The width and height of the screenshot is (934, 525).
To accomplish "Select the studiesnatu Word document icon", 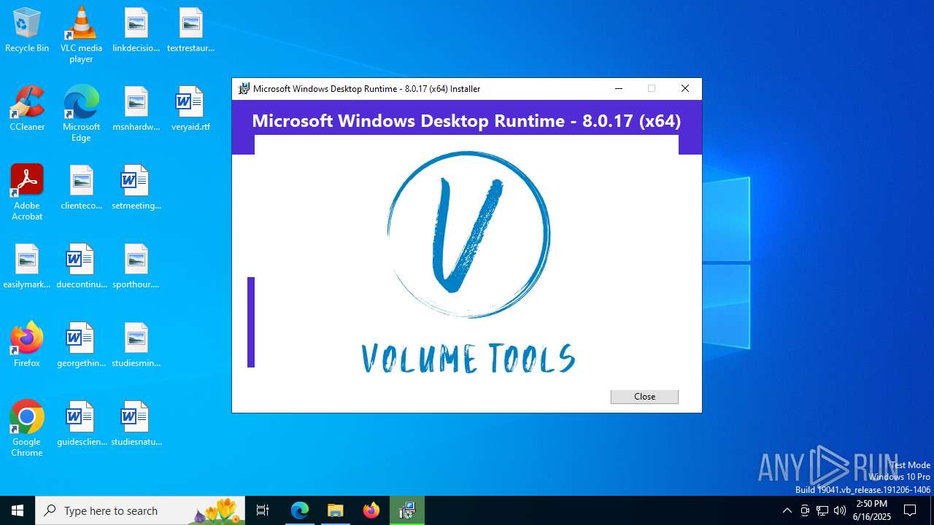I will tap(136, 424).
